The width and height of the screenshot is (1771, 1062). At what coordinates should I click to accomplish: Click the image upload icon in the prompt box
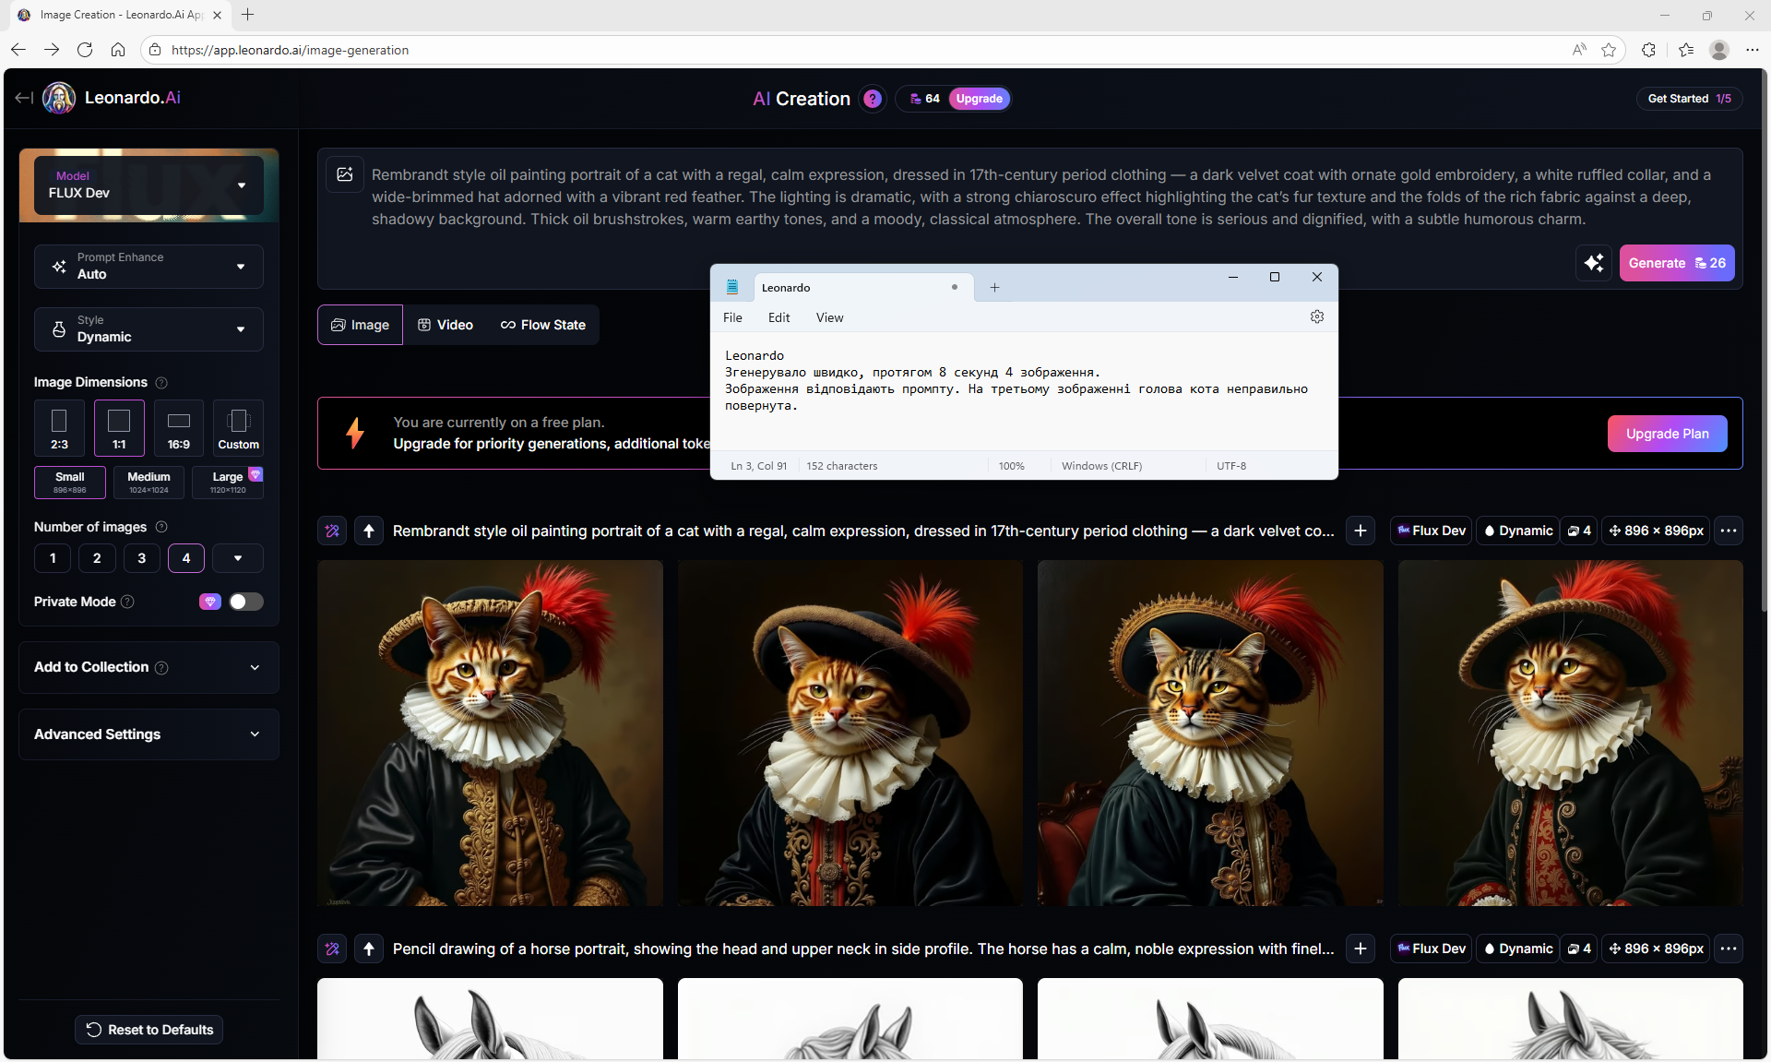345,174
